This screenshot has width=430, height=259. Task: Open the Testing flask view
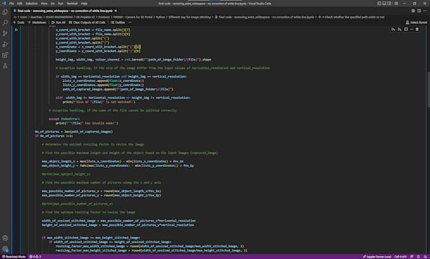[5, 66]
